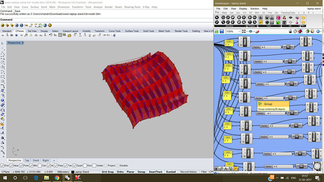Save the Grasshopper document with the floppy icon

pos(222,32)
